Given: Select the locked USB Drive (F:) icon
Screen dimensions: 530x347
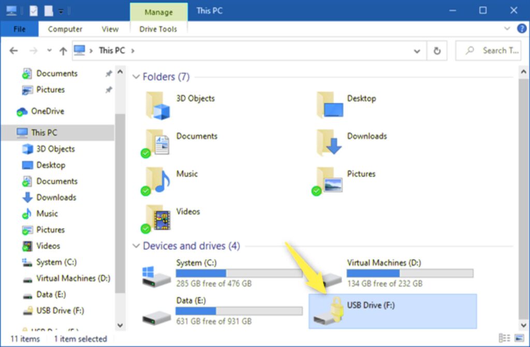Looking at the screenshot, I should pyautogui.click(x=328, y=311).
